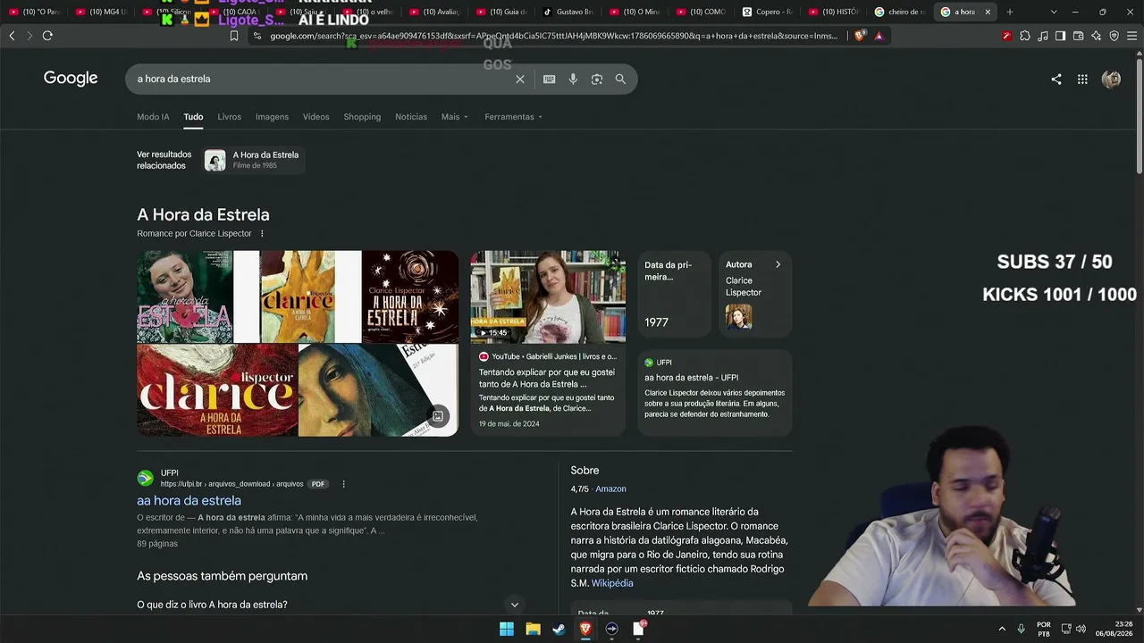Launch Steam from the taskbar

click(559, 629)
